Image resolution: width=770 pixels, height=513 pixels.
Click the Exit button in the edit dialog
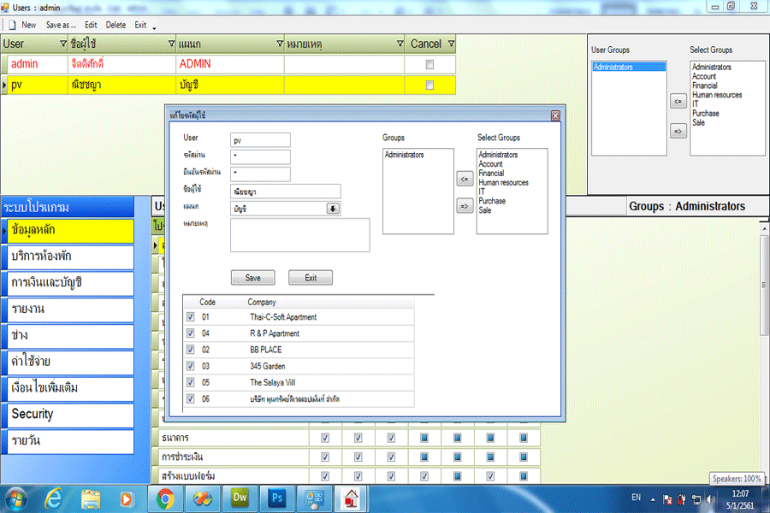pos(310,278)
